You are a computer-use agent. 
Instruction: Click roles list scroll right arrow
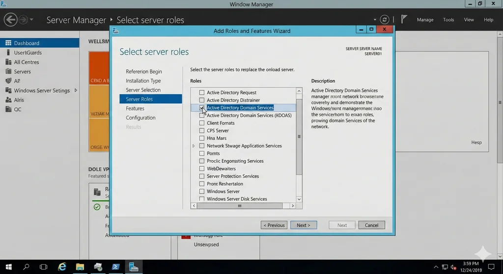tap(293, 206)
